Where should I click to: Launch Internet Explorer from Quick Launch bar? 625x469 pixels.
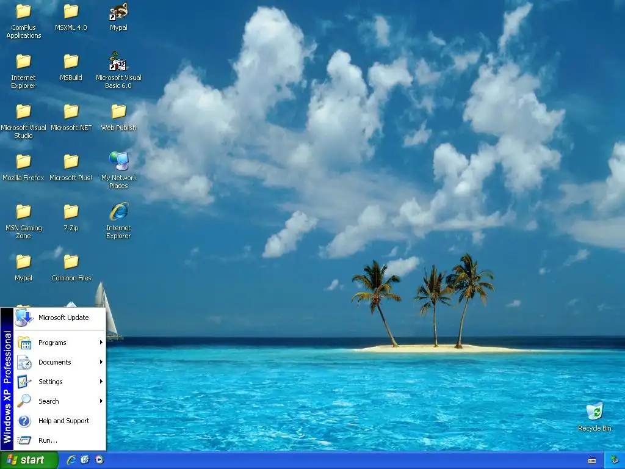pyautogui.click(x=71, y=460)
